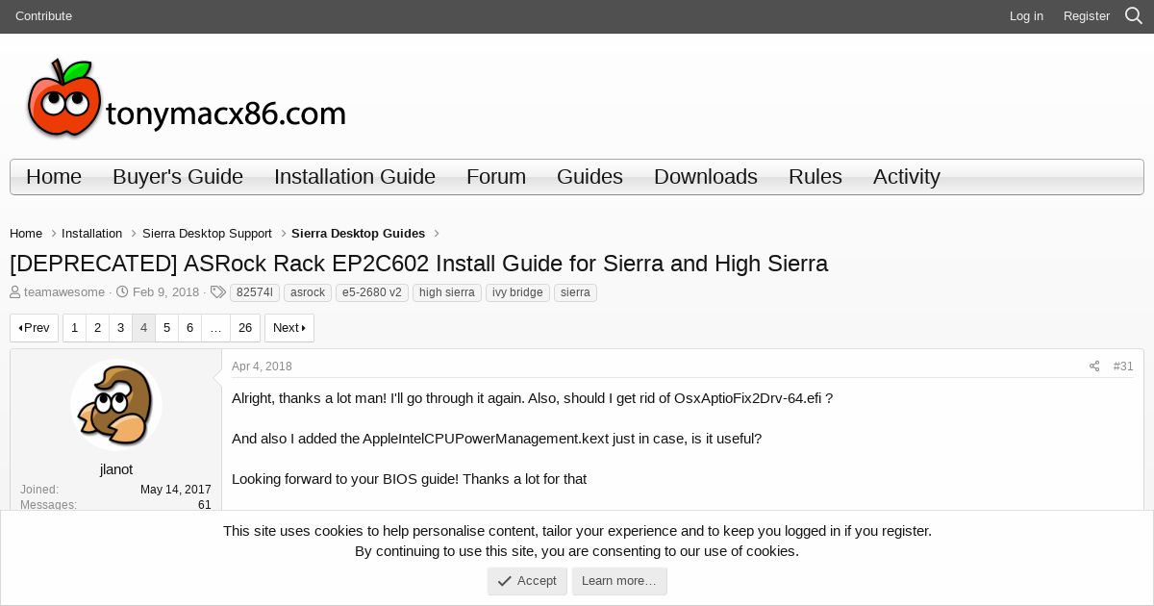Viewport: 1154px width, 606px height.
Task: Open jlanot's avatar image
Action: point(116,405)
